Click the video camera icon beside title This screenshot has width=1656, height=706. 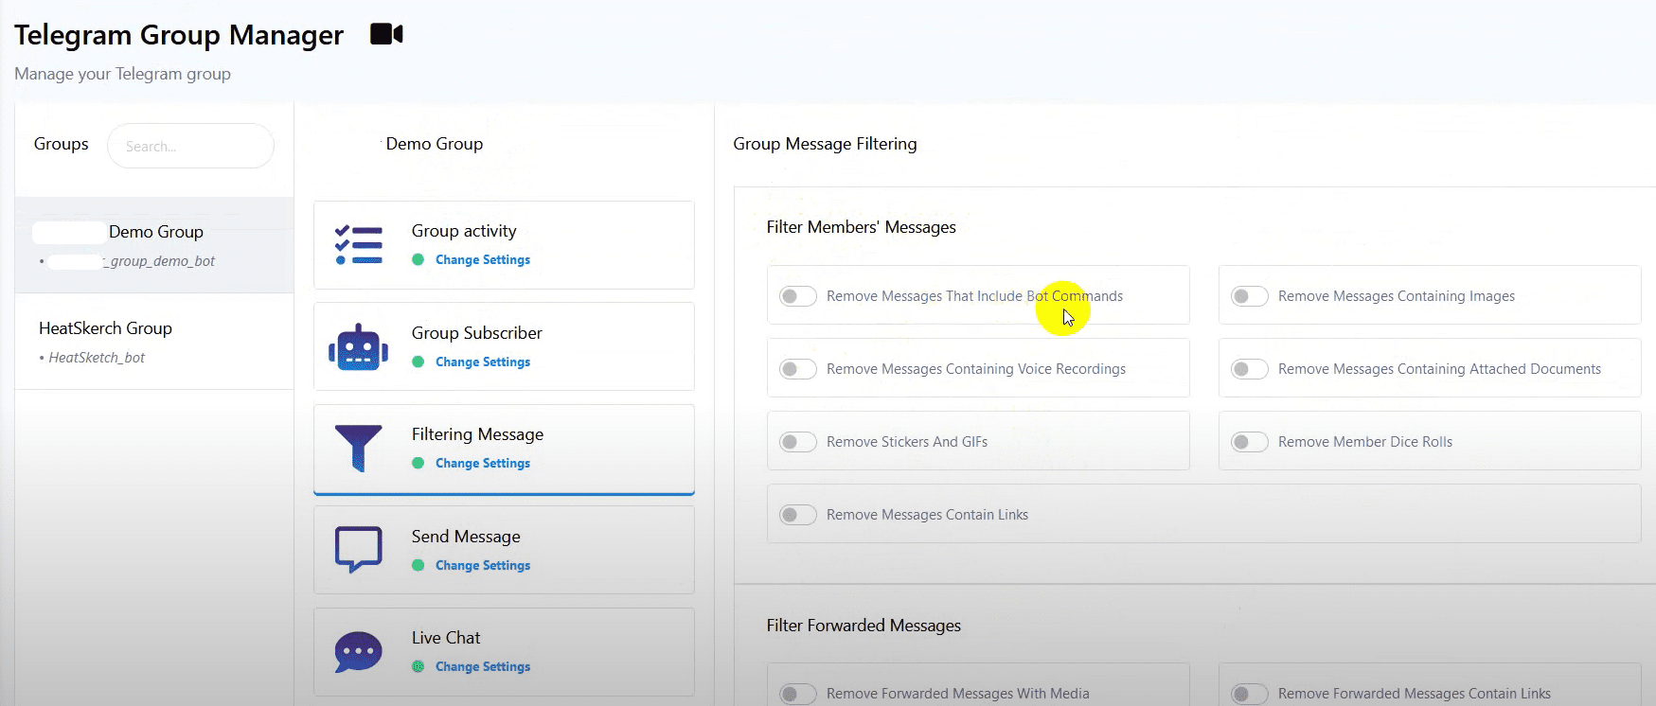[386, 34]
